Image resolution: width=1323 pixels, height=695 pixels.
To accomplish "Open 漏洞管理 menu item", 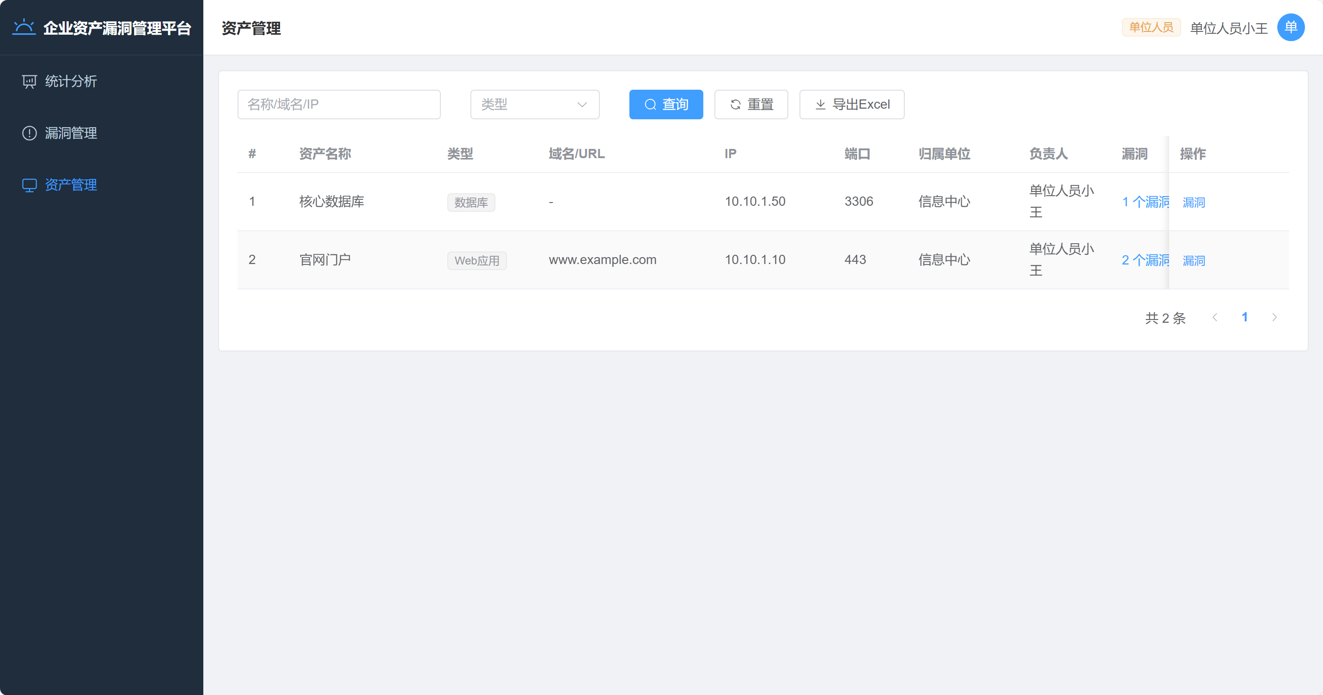I will click(x=102, y=133).
